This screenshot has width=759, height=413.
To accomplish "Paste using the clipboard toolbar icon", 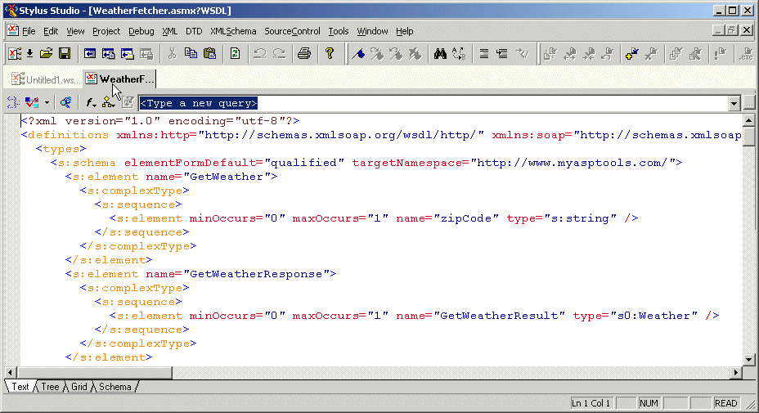I will 209,54.
